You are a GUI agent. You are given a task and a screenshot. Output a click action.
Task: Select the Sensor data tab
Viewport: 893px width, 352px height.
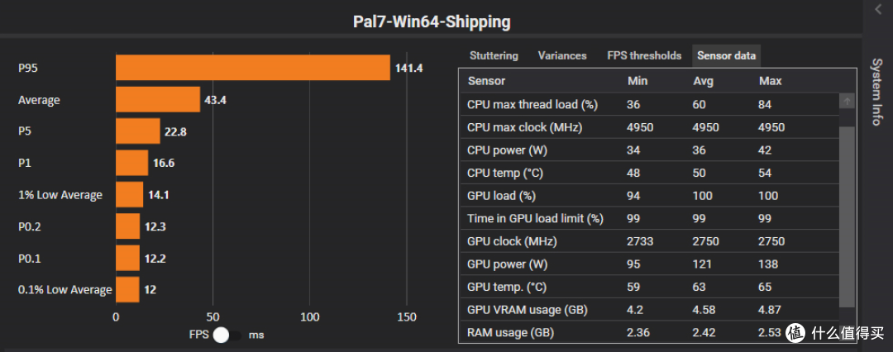click(726, 56)
